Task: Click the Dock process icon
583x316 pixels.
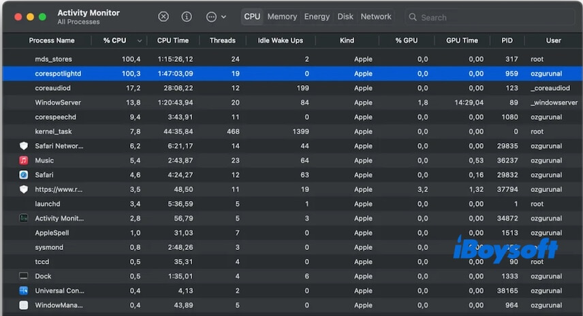Action: point(24,276)
